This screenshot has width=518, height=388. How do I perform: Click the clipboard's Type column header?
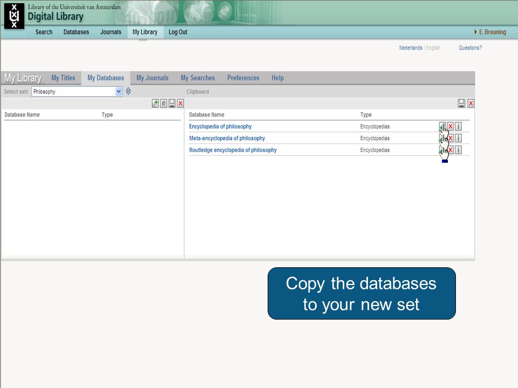[366, 114]
